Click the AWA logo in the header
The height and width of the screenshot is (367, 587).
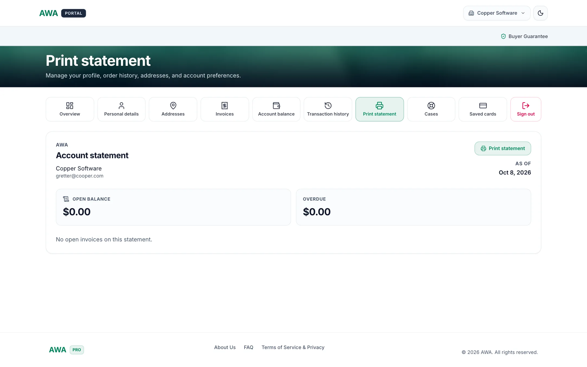point(48,13)
